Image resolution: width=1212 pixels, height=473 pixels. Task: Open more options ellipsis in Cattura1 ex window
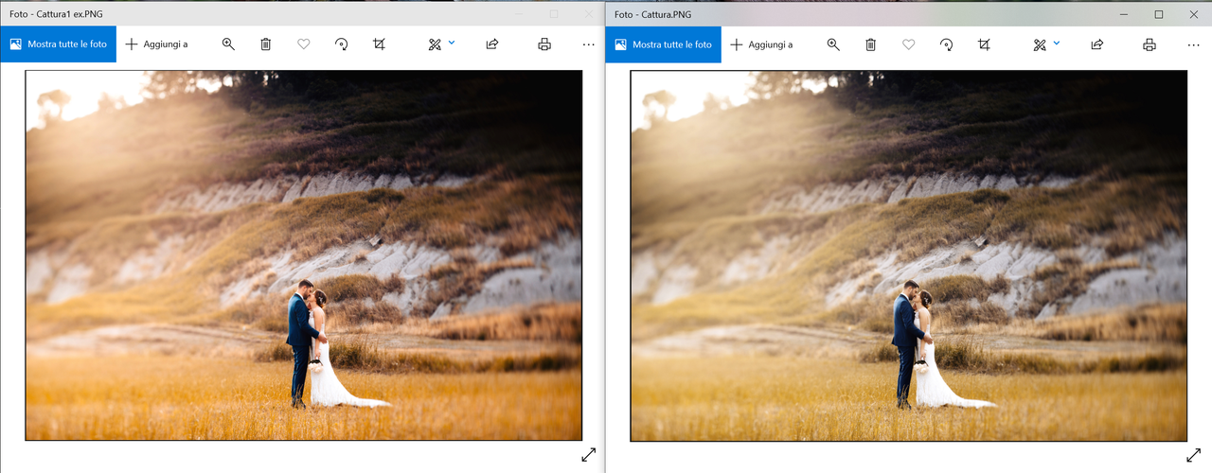[588, 44]
